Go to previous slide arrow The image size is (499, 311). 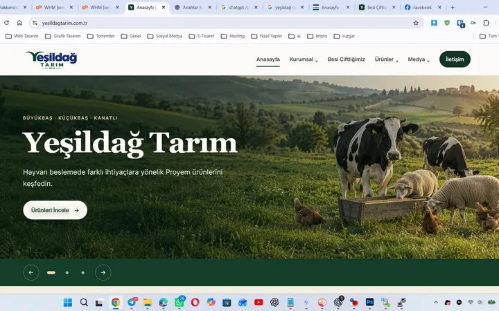pos(31,272)
